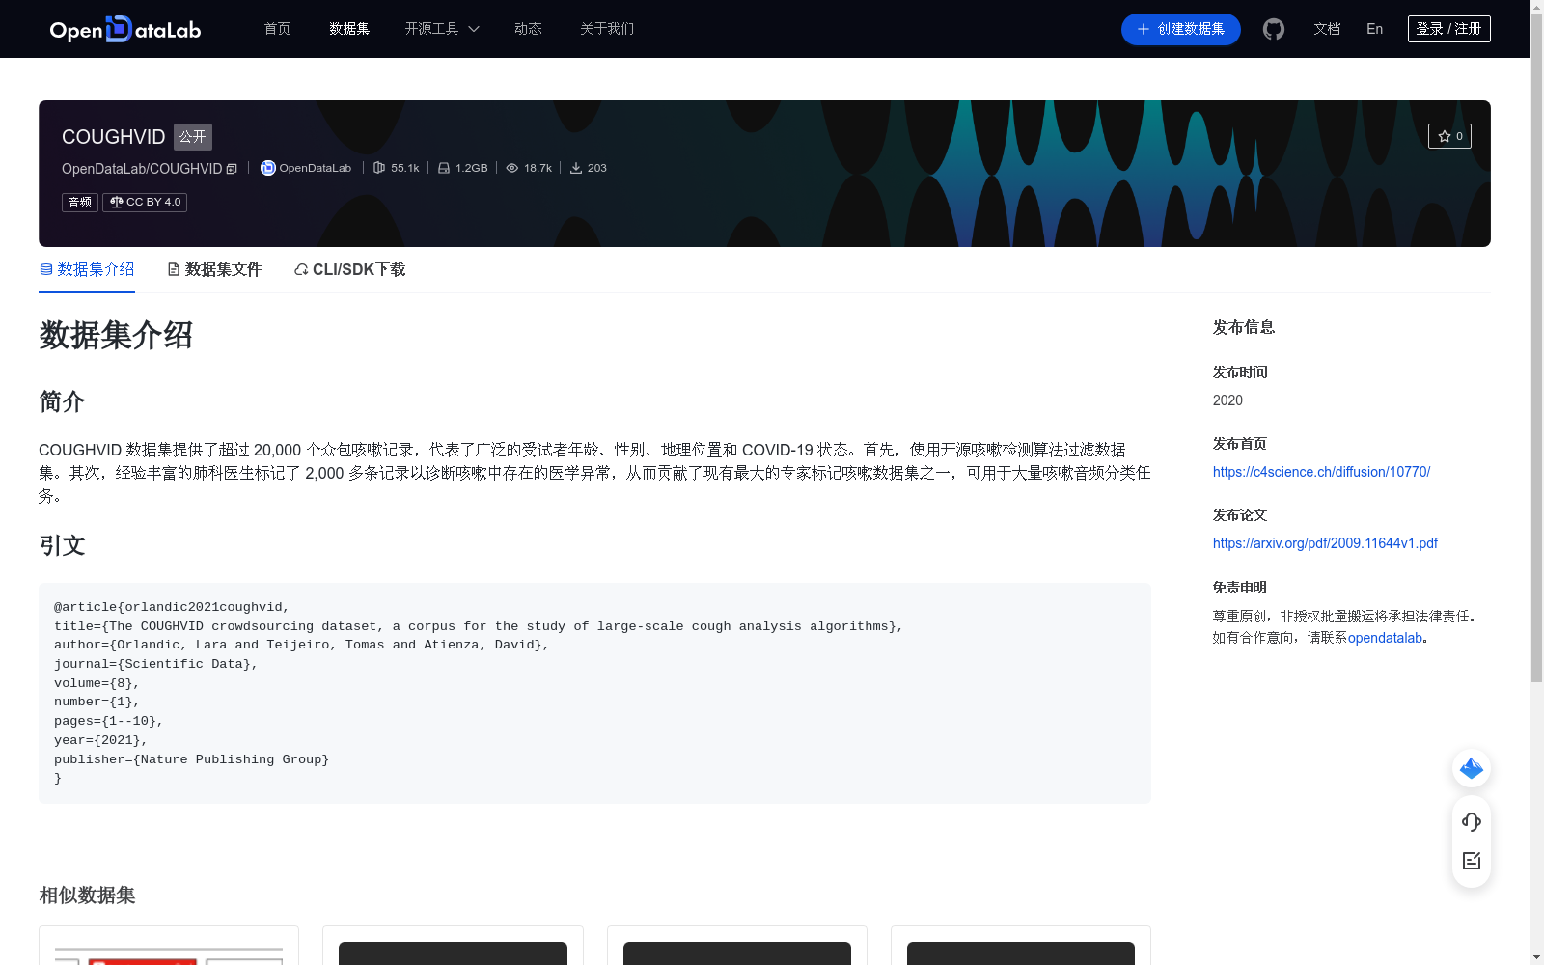Open the arxiv.org paper PDF link
This screenshot has height=965, width=1544.
1325,543
